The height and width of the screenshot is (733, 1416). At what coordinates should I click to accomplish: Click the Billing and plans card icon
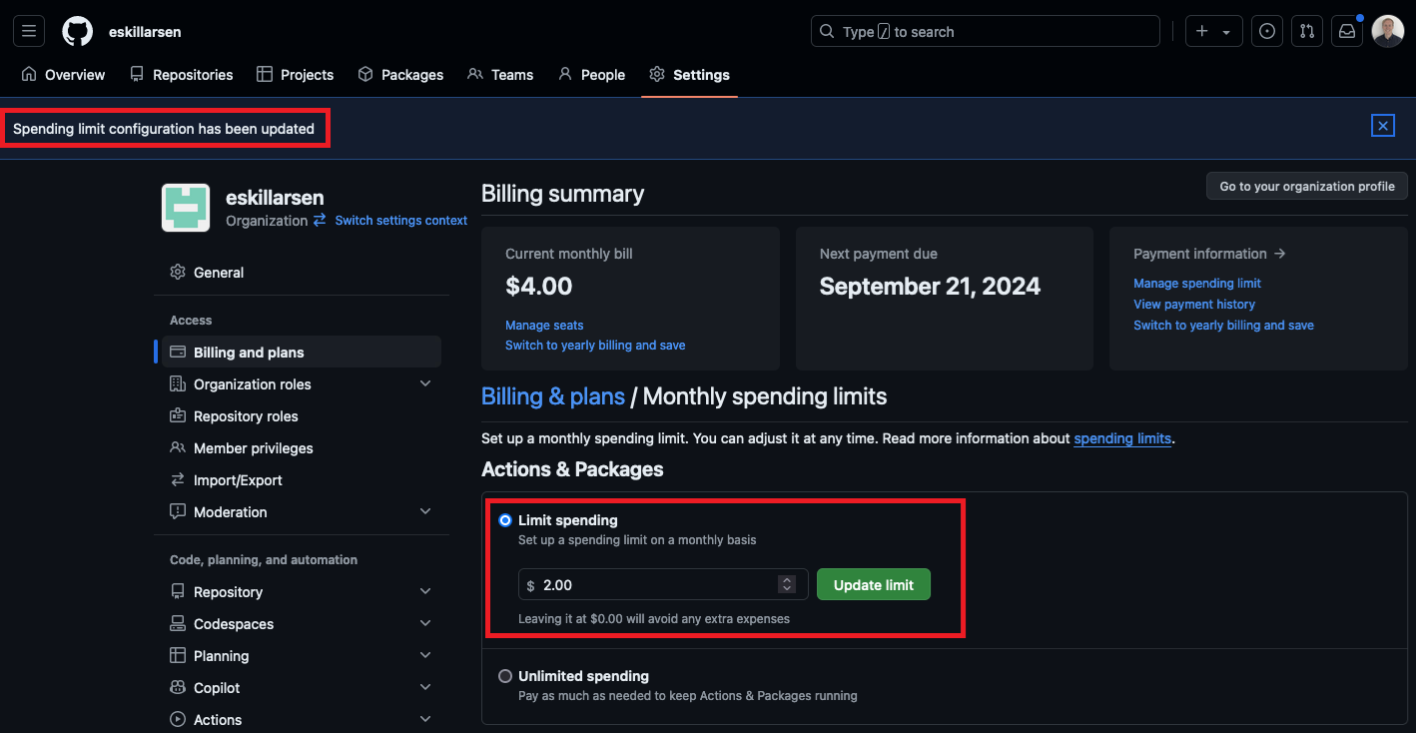click(x=178, y=353)
